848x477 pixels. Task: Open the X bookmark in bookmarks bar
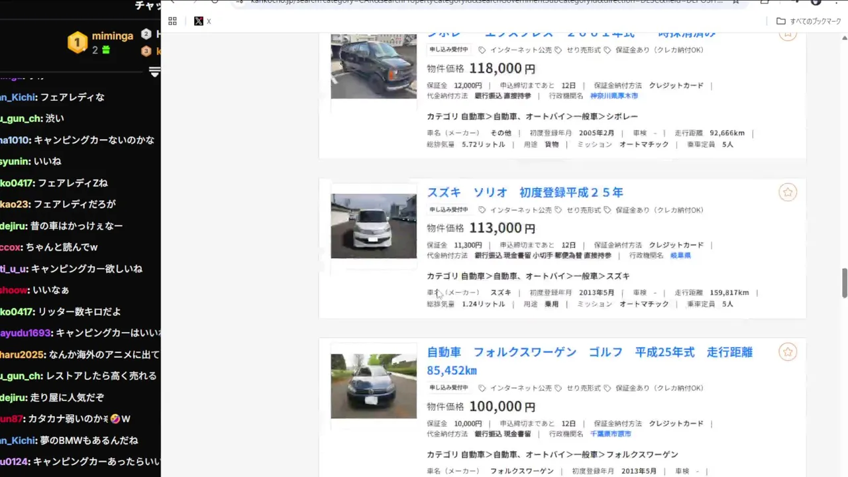pos(202,21)
